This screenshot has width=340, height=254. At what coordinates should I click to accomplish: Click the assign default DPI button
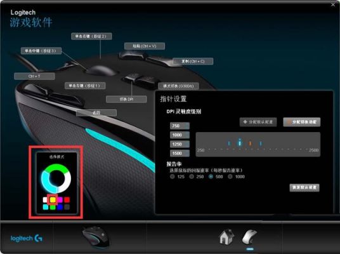click(258, 122)
